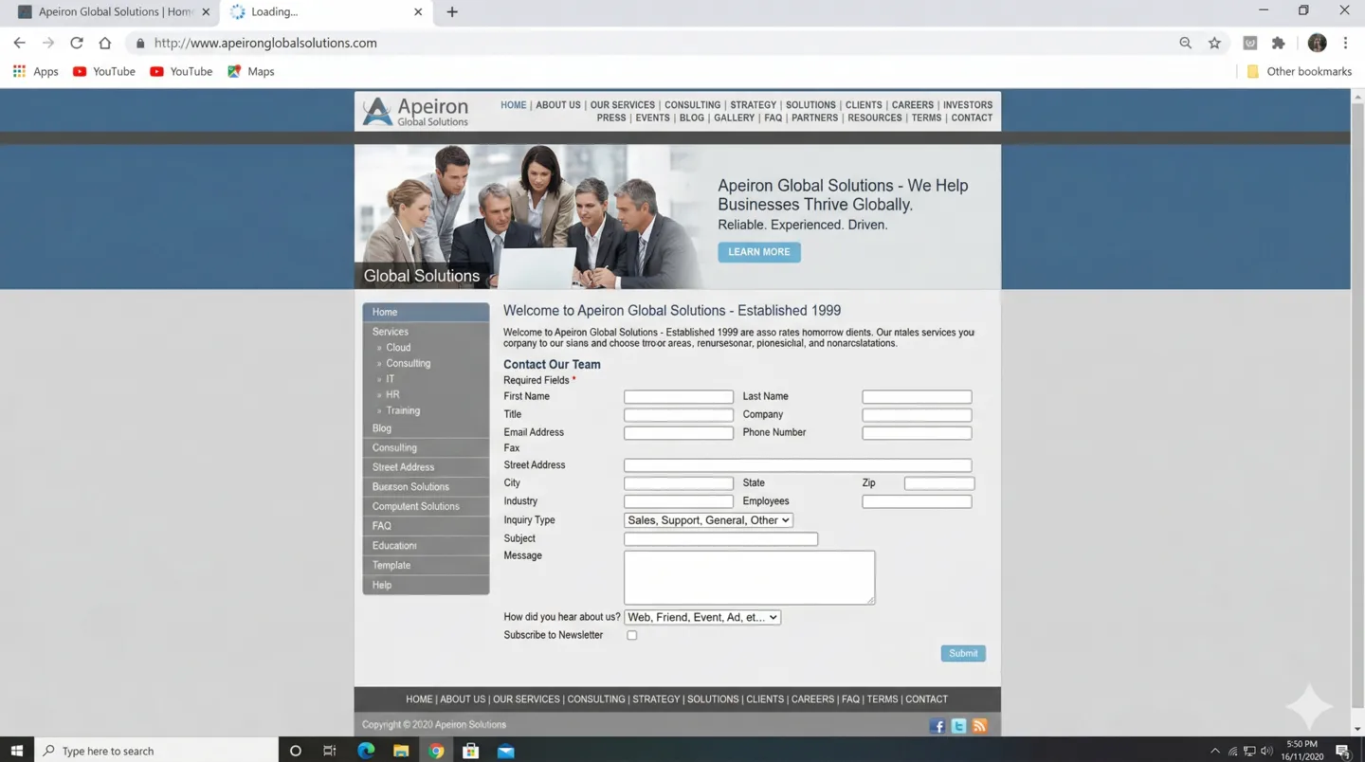Reload the page with the refresh icon
Viewport: 1365px width, 762px height.
[76, 43]
